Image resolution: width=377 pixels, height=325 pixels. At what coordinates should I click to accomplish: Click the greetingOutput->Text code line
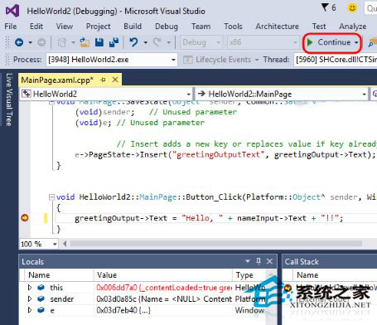click(x=209, y=218)
